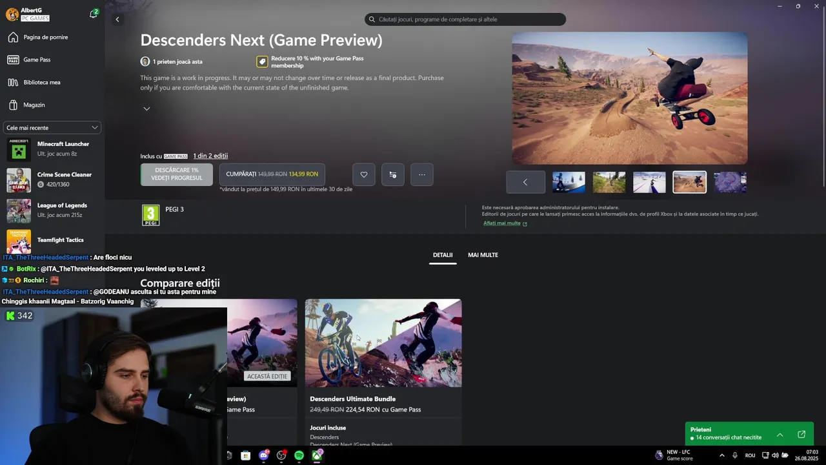The width and height of the screenshot is (826, 465).
Task: Show hidden system tray icons chevron
Action: [x=721, y=455]
